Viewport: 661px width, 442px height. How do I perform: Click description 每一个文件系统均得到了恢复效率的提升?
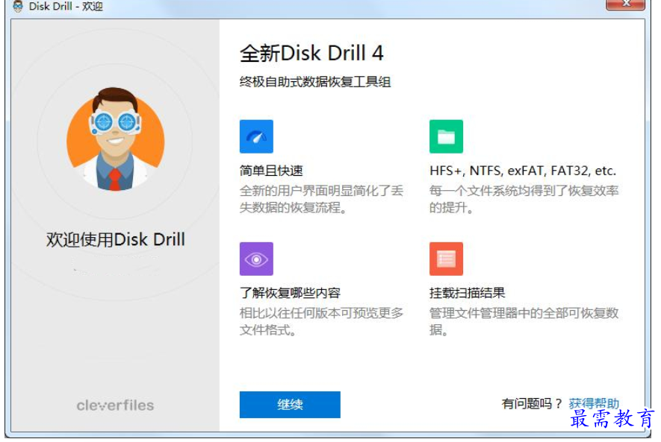coord(524,199)
